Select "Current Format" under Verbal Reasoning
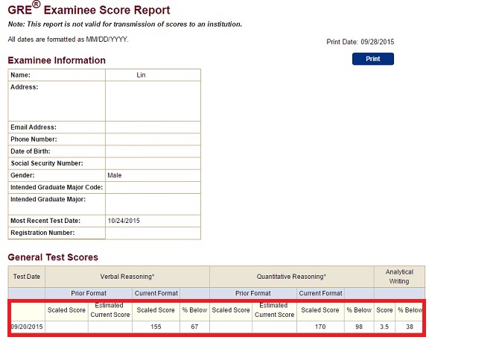Image resolution: width=502 pixels, height=343 pixels. coord(156,293)
